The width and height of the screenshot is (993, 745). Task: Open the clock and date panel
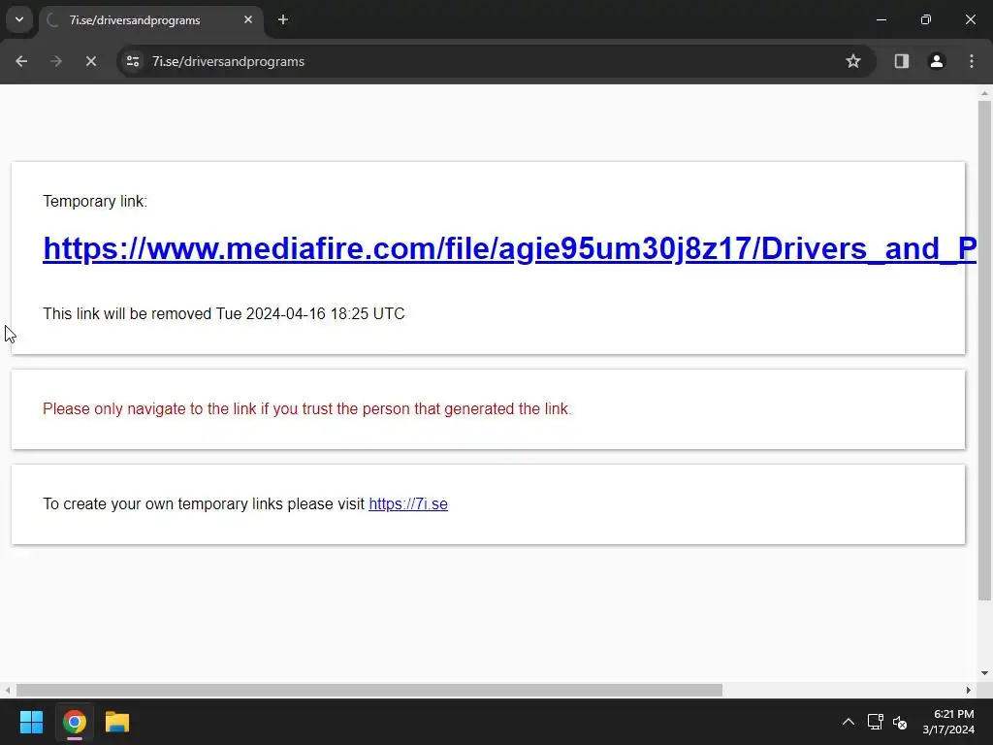(948, 722)
